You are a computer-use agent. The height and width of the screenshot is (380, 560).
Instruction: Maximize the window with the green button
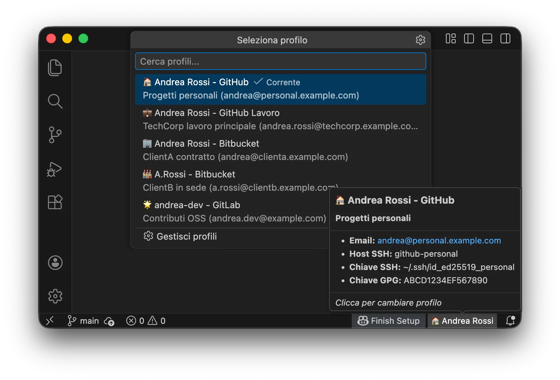click(83, 38)
